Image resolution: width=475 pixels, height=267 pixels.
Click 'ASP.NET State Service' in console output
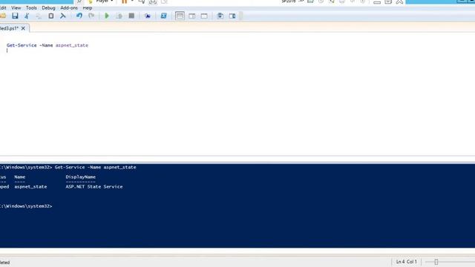click(94, 186)
